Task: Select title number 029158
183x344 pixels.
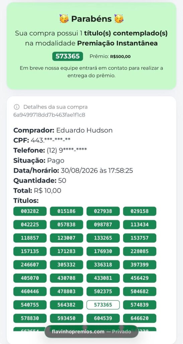Action: [140, 211]
